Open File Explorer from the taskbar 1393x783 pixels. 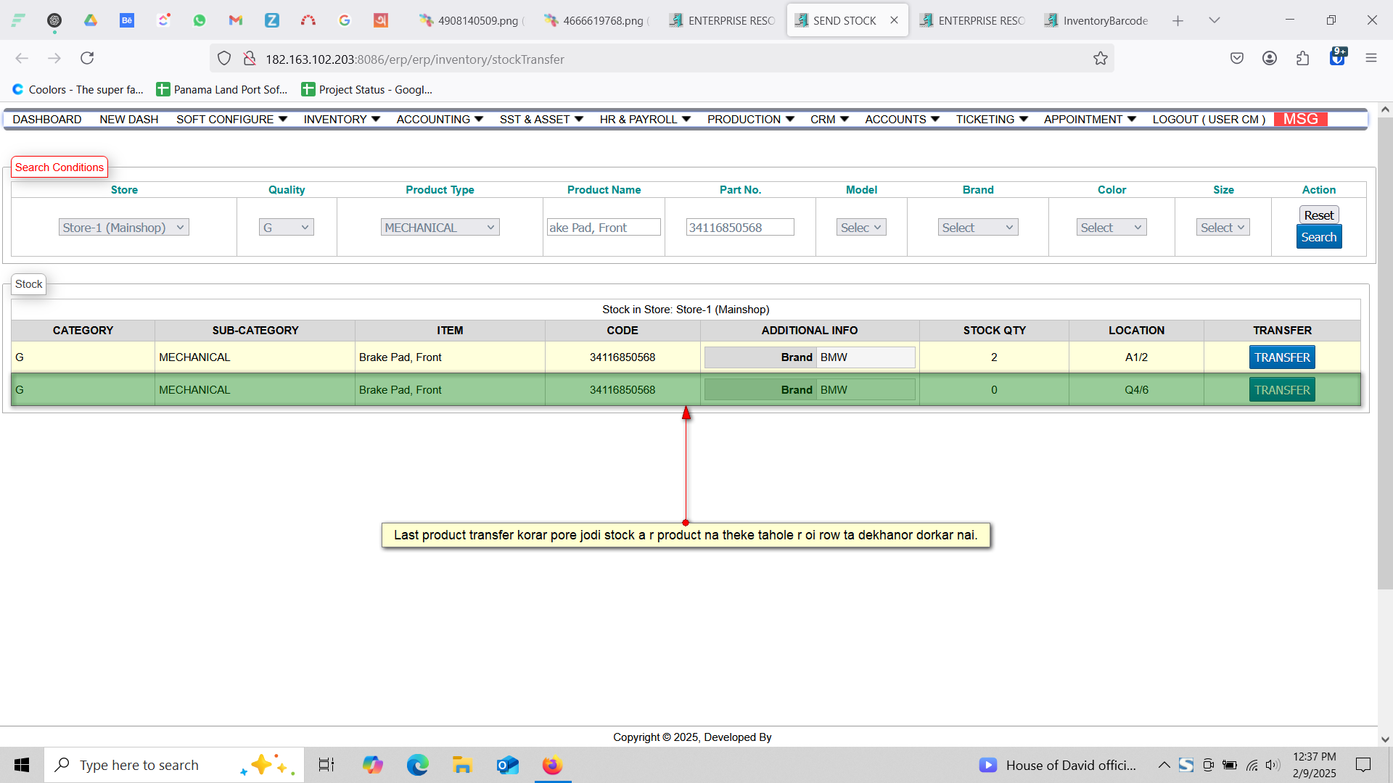coord(462,765)
